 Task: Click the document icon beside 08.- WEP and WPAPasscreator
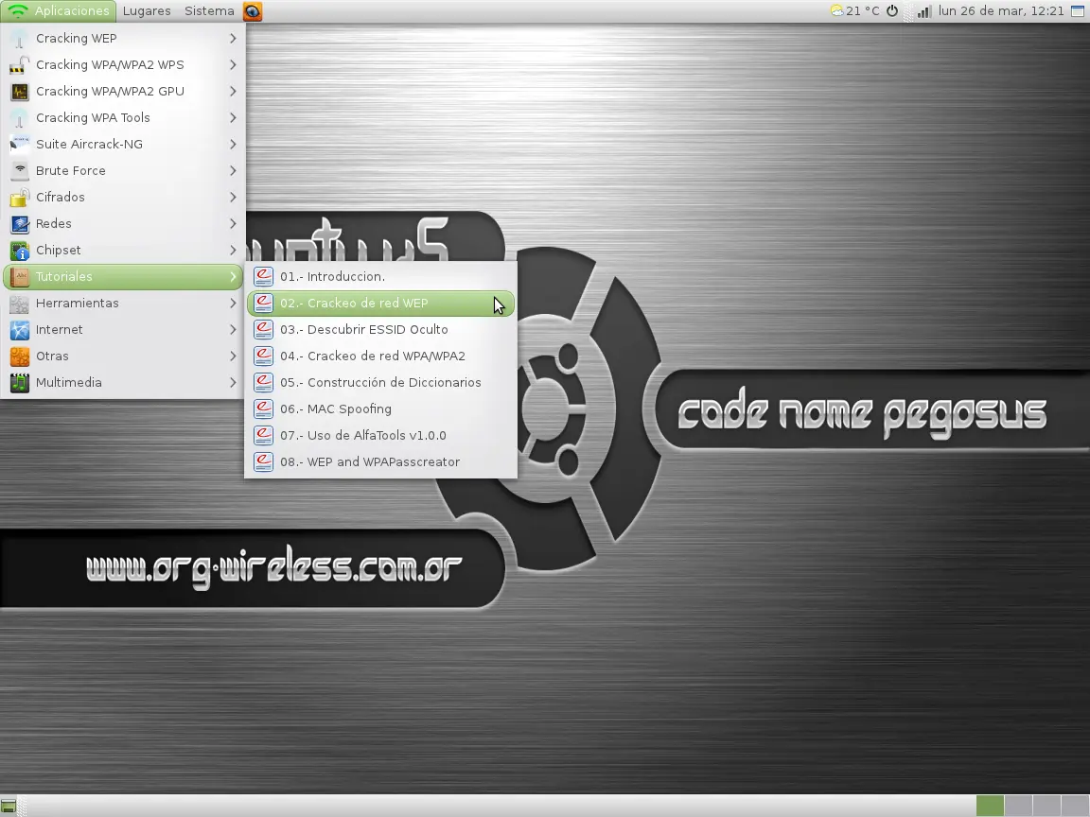tap(263, 461)
